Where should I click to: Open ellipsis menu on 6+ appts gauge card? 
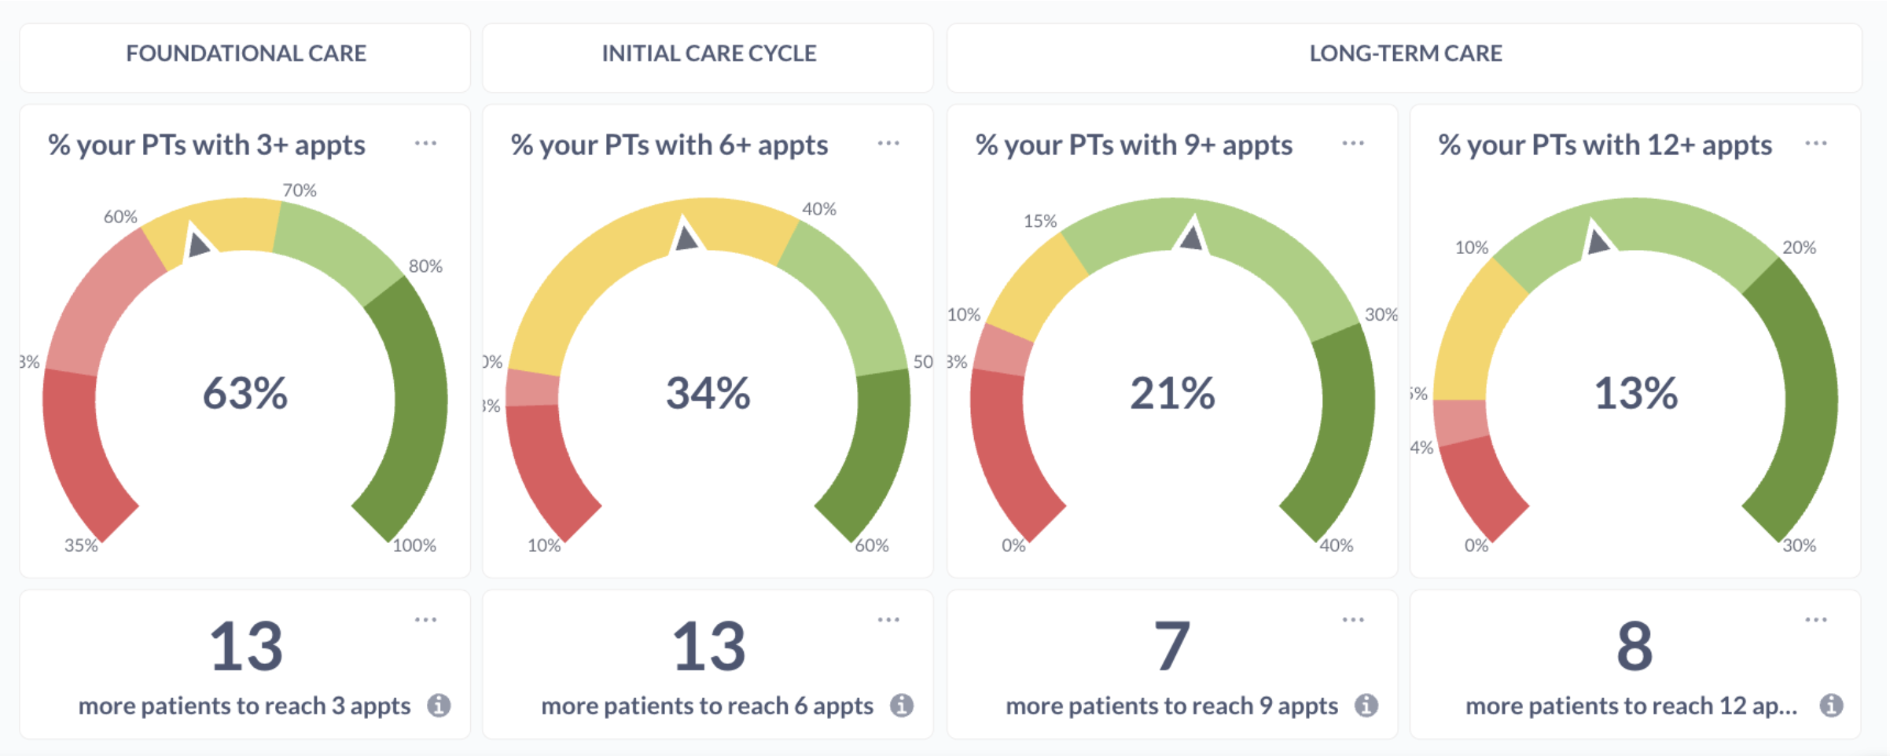[x=888, y=143]
